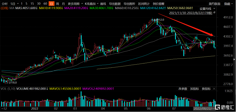Viewport: 236px width, 112px height.
Task: Click 改参数 to edit indicator parameters
Action: [x=183, y=89]
